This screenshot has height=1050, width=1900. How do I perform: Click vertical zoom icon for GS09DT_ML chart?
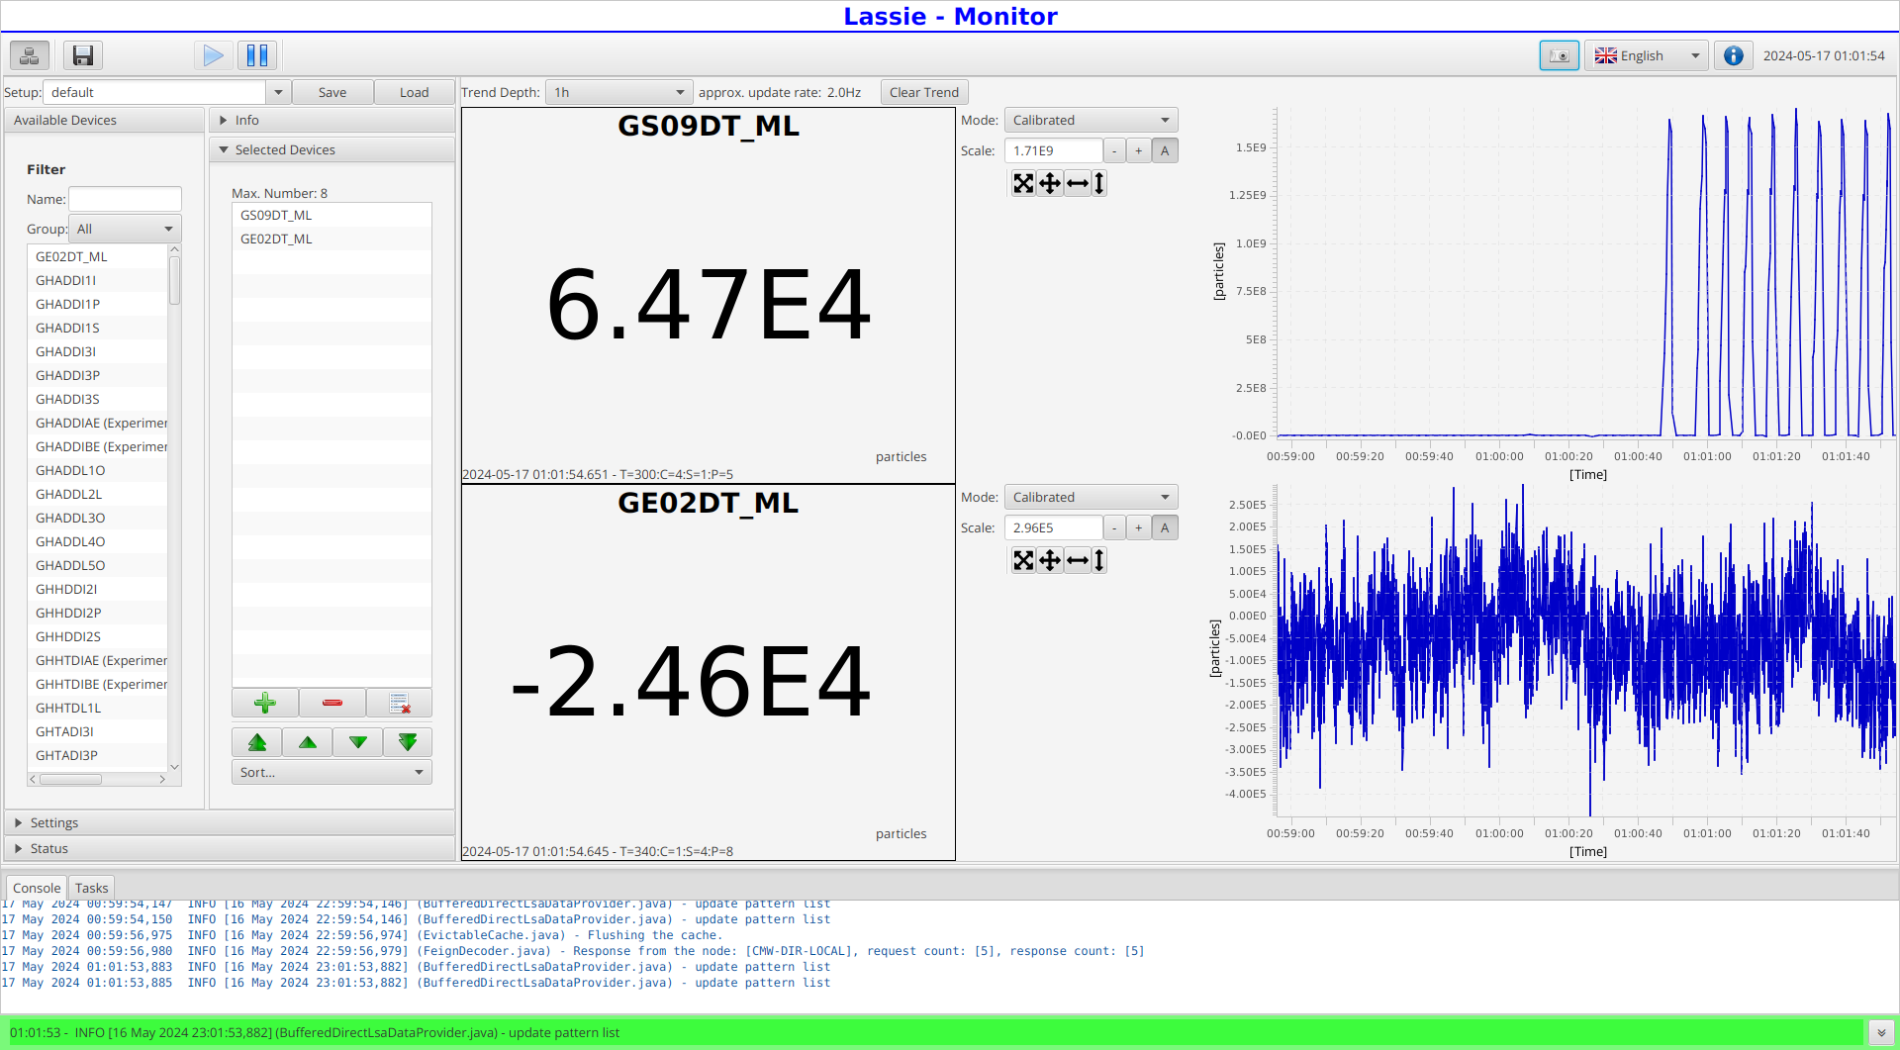(x=1099, y=183)
